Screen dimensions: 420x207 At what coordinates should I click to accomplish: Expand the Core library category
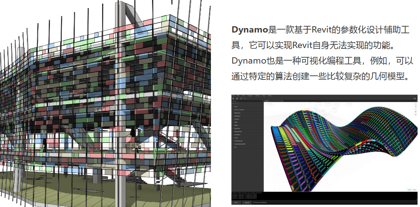pyautogui.click(x=248, y=107)
